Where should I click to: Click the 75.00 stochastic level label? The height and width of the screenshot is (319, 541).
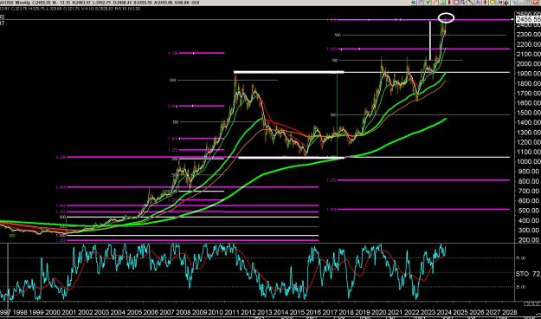click(521, 258)
